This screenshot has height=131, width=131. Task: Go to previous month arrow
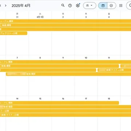(x=0, y=5)
